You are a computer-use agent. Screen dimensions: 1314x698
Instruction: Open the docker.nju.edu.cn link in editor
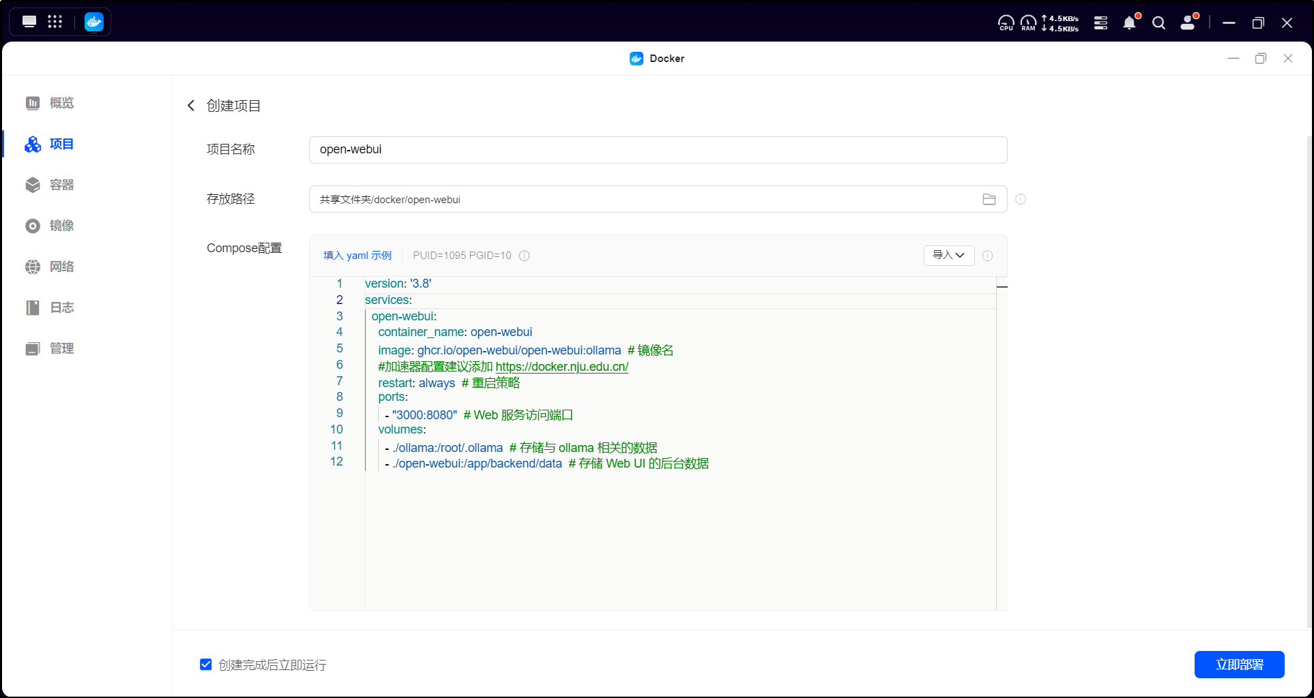(x=561, y=367)
